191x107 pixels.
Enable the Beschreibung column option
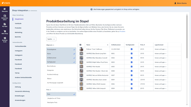click(x=51, y=66)
